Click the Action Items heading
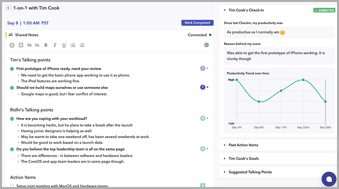This screenshot has width=339, height=189. click(23, 177)
